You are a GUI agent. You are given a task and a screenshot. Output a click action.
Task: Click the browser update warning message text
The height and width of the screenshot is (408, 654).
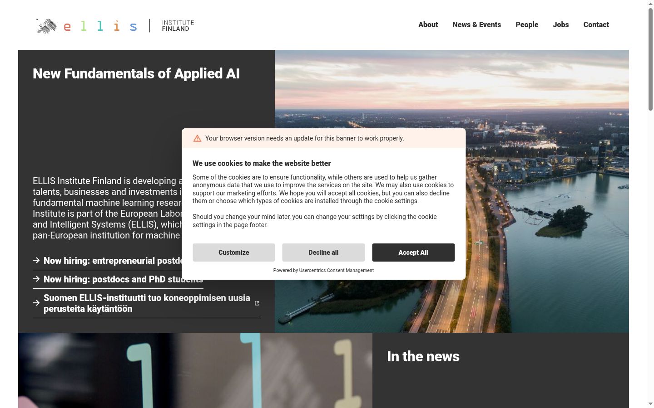pos(304,138)
